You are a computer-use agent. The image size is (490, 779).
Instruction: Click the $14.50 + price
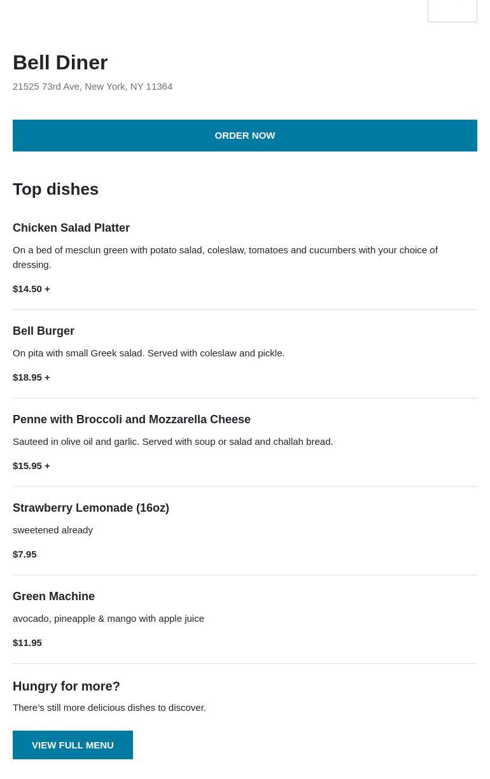pyautogui.click(x=31, y=289)
